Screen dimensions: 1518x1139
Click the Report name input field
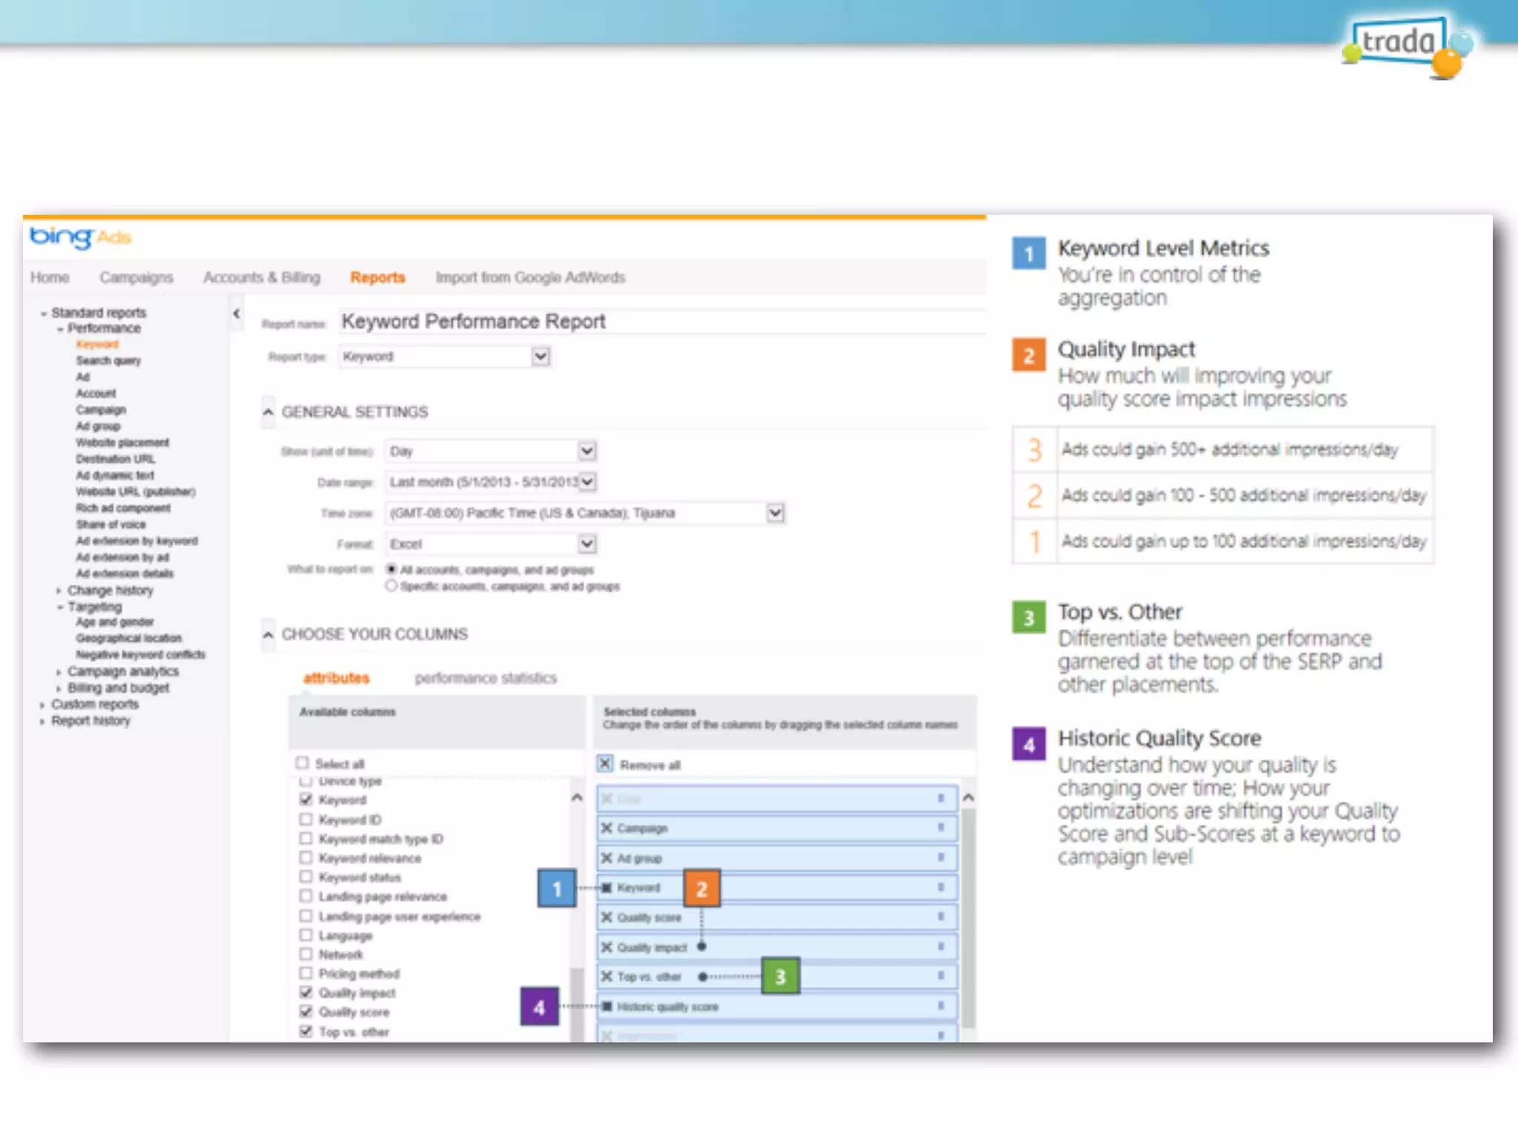click(660, 322)
